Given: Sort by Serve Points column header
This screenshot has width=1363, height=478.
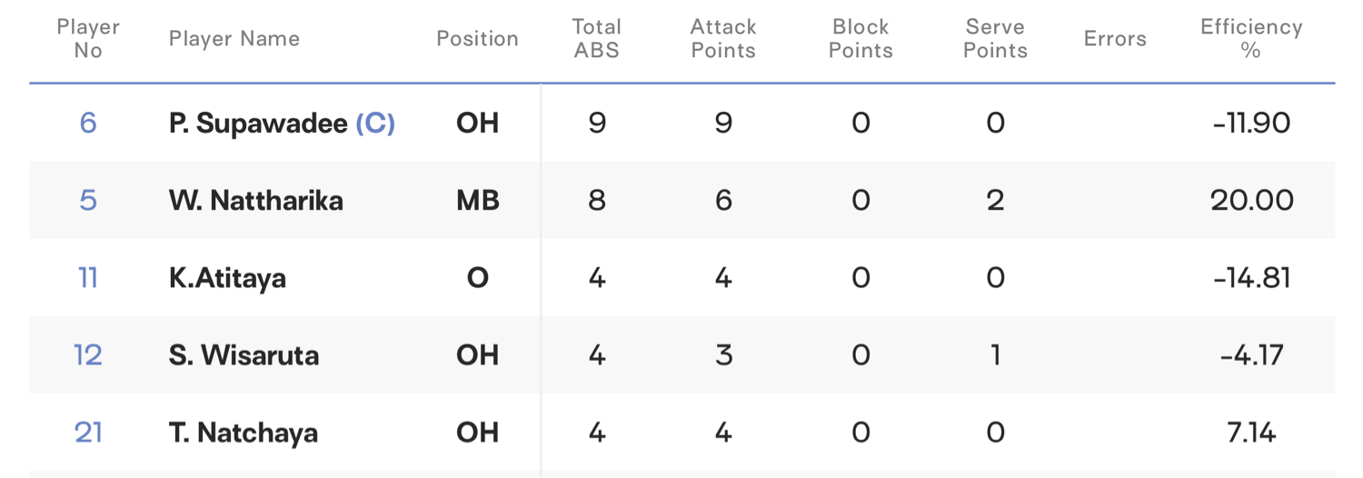Looking at the screenshot, I should click(996, 39).
